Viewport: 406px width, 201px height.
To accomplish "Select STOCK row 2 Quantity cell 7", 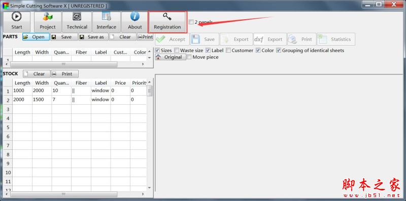I will (61, 100).
